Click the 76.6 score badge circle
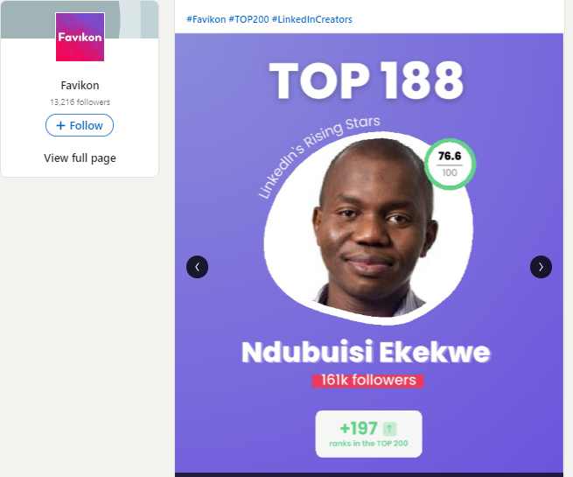The height and width of the screenshot is (477, 573). click(x=450, y=165)
